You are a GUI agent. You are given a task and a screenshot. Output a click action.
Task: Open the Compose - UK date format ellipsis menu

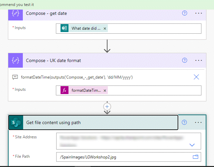point(198,60)
